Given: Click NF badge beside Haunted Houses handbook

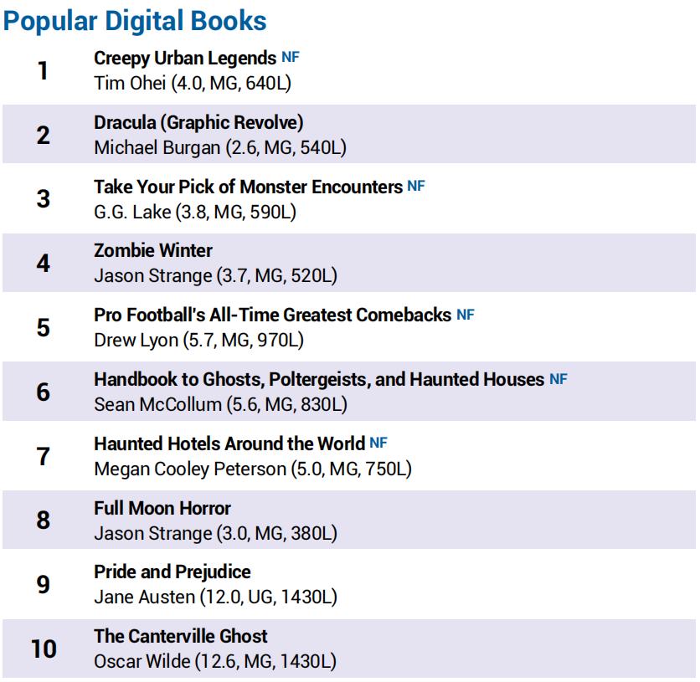Looking at the screenshot, I should (x=558, y=379).
